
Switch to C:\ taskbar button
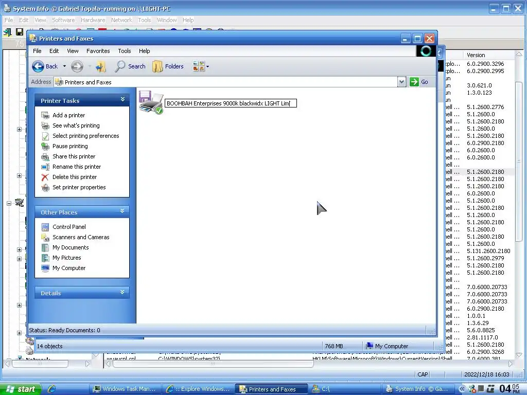[x=344, y=389]
